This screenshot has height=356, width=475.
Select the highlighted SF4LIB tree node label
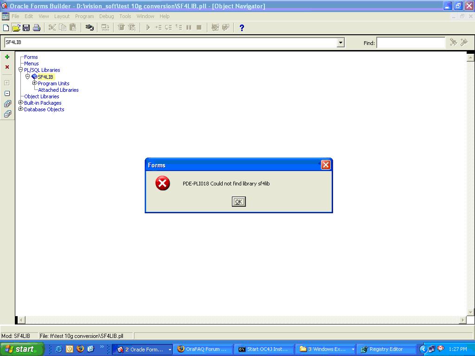45,77
